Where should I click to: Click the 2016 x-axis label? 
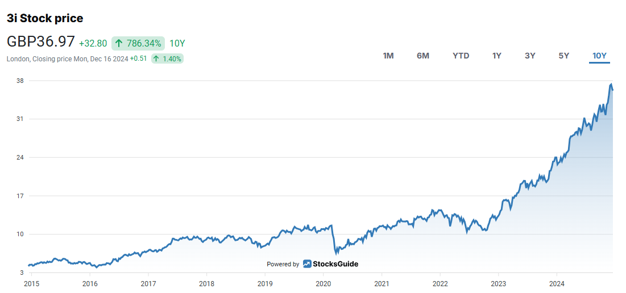point(90,283)
